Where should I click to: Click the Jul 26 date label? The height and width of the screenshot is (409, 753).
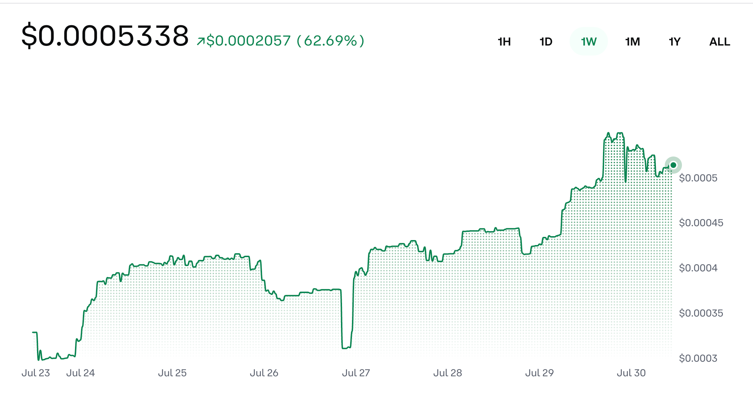(x=264, y=373)
